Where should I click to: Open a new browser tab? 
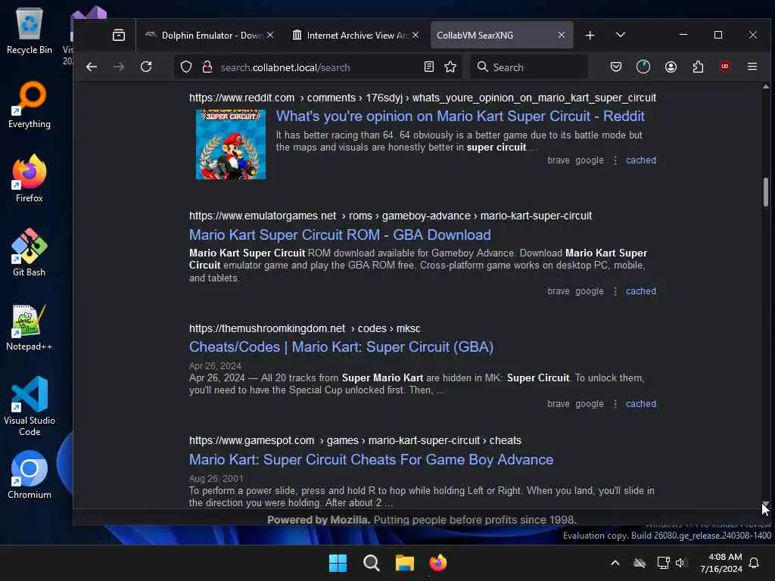590,35
